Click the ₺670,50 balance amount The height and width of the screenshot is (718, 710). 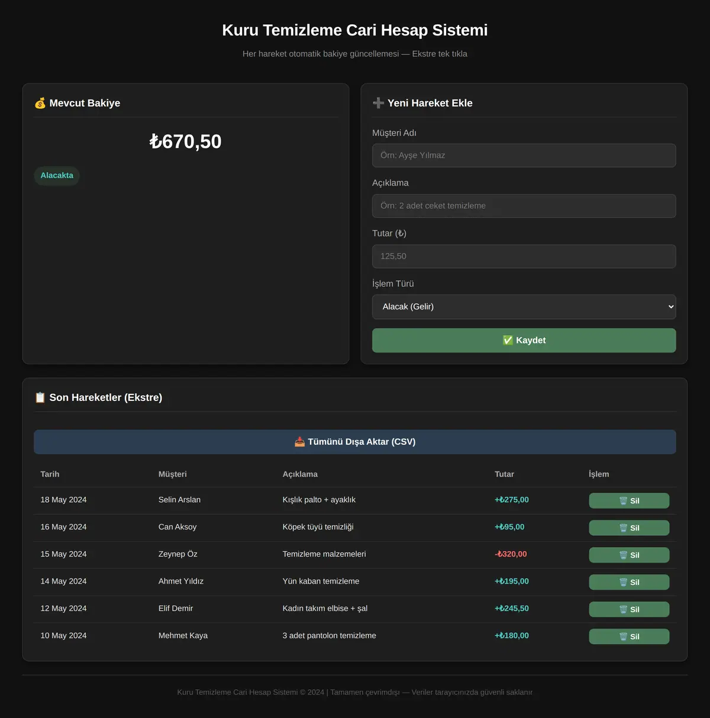click(186, 141)
